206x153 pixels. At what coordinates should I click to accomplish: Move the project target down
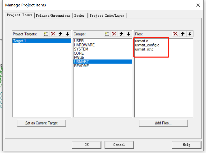[x=67, y=34]
